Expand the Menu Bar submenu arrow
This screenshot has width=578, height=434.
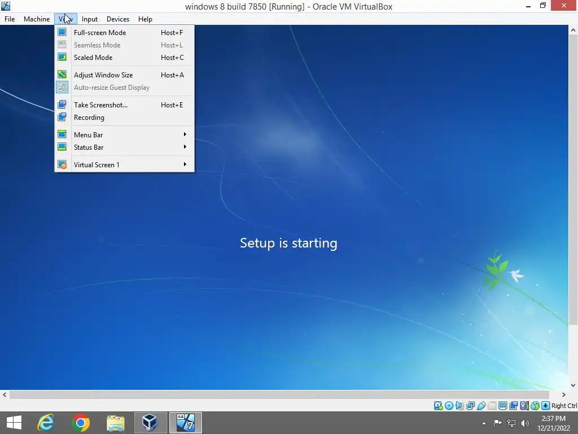185,134
